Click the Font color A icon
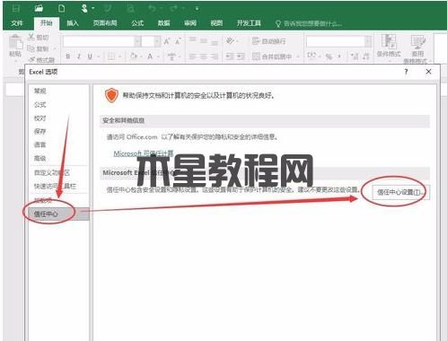 (x=150, y=56)
